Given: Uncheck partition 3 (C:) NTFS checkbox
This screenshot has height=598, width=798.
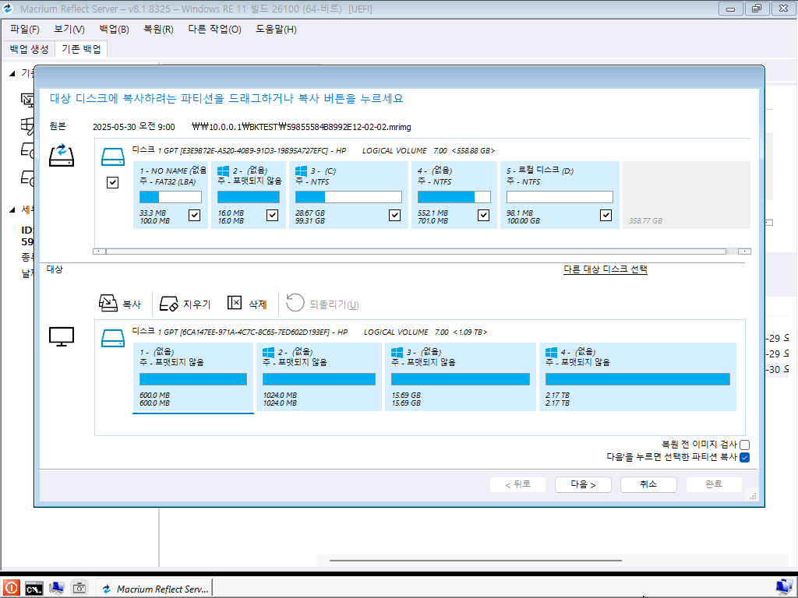Looking at the screenshot, I should coord(394,215).
